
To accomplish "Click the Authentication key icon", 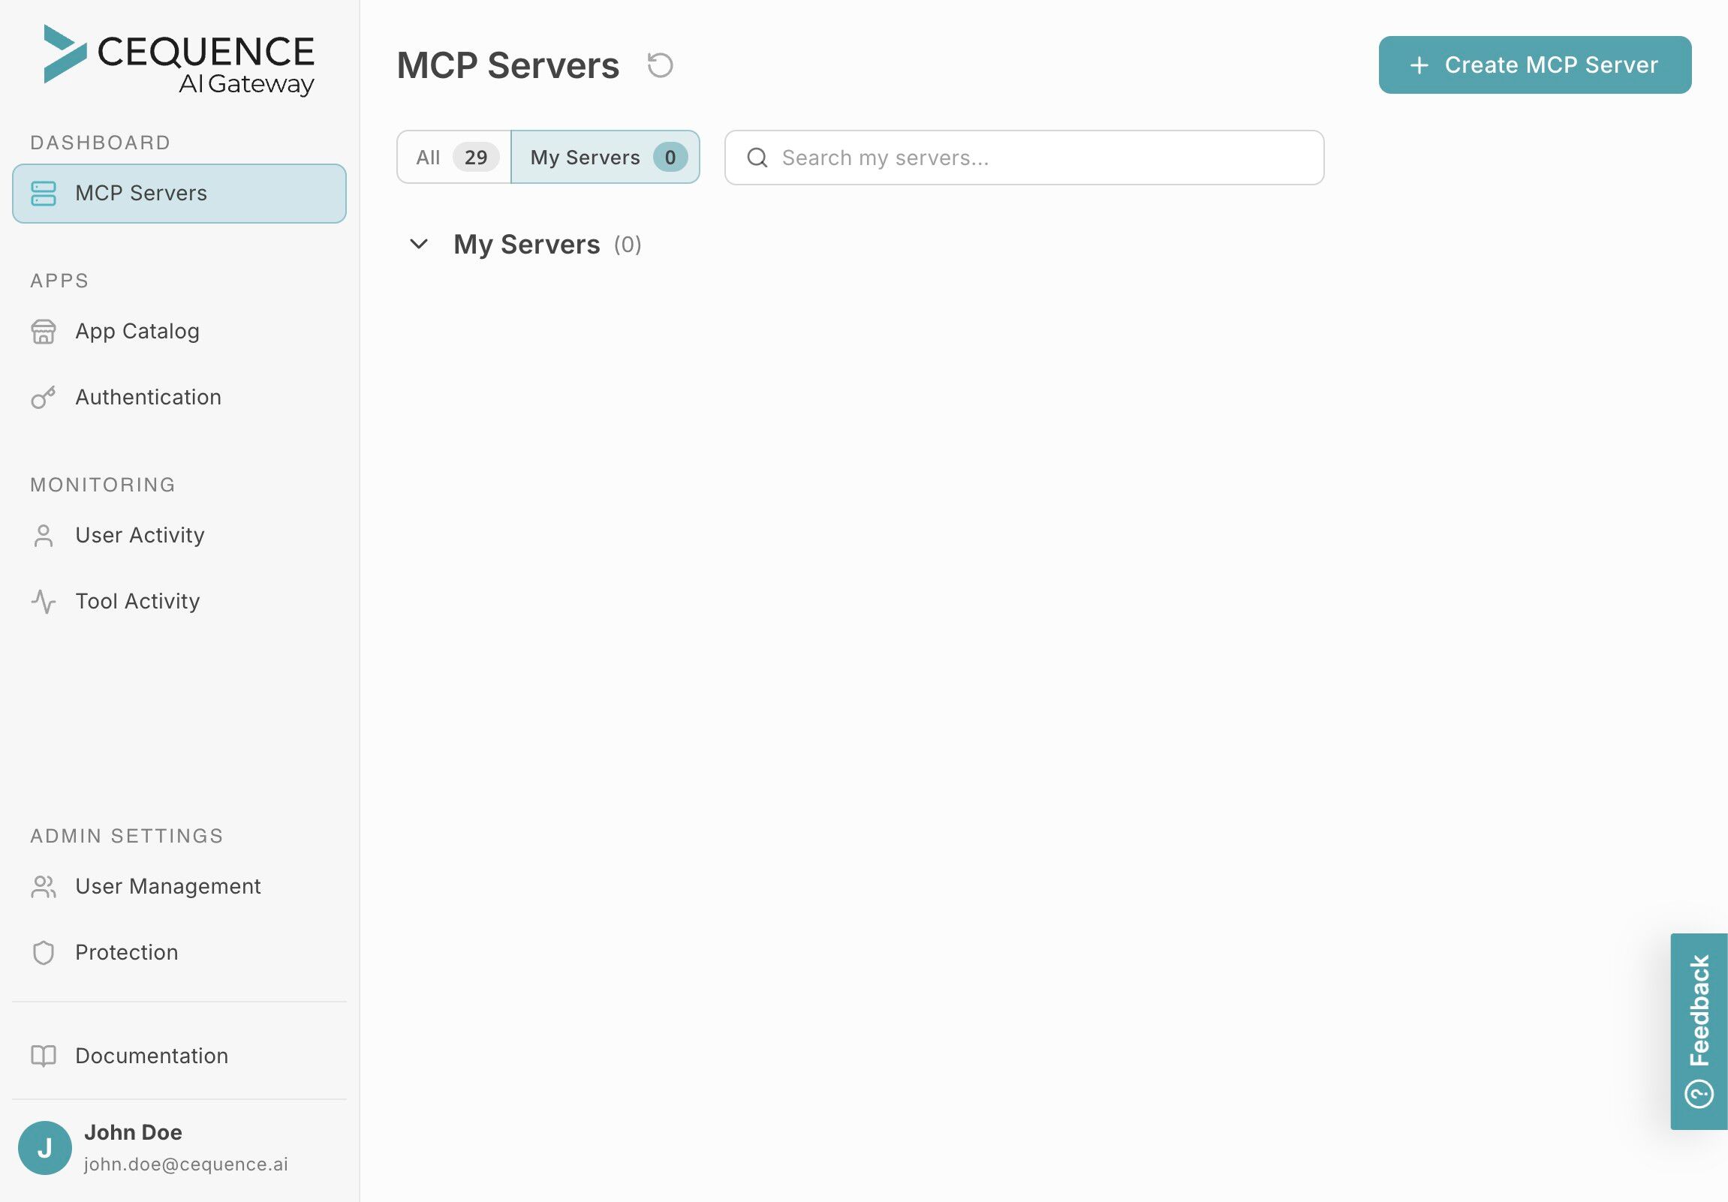I will (43, 397).
